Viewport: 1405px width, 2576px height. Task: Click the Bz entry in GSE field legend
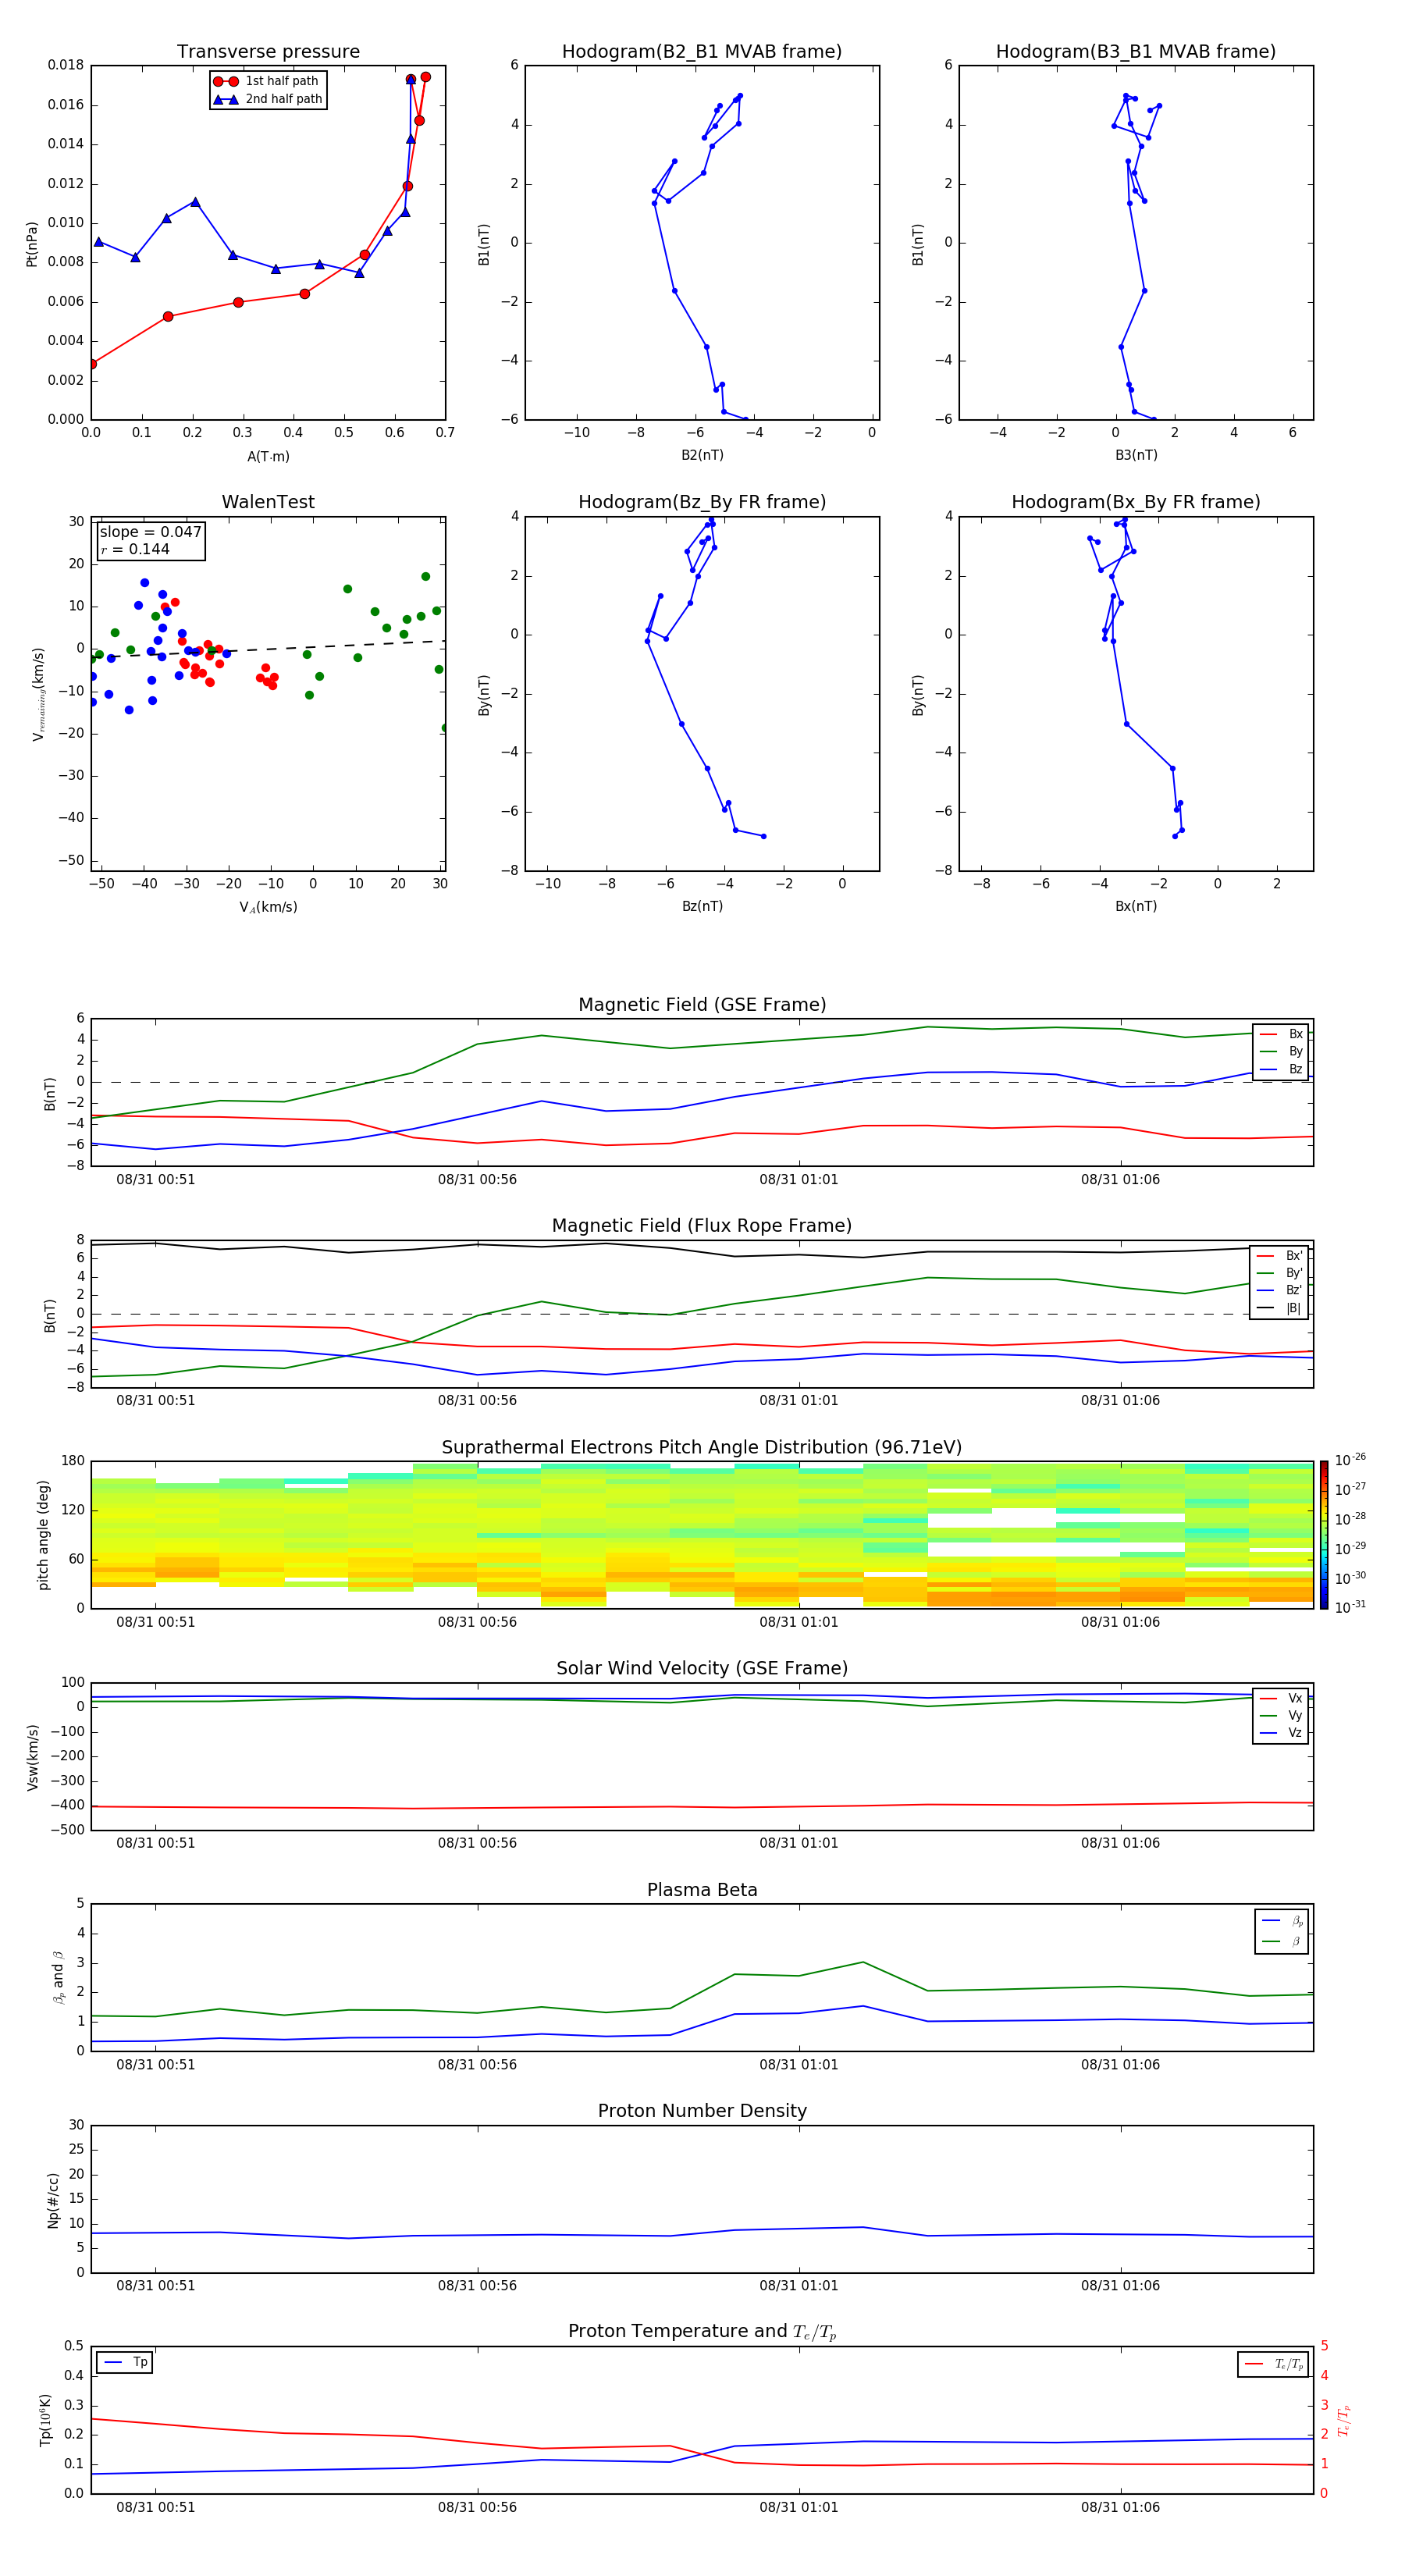(x=1281, y=1069)
